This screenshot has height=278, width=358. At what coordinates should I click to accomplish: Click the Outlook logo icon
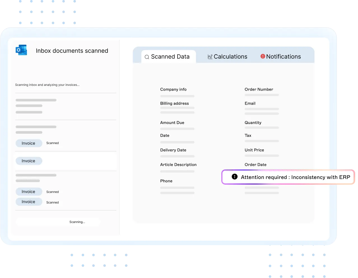click(x=21, y=50)
